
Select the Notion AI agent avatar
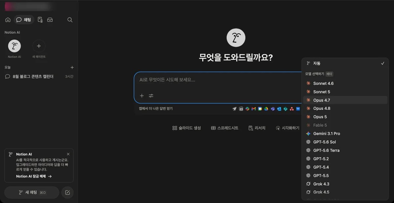pyautogui.click(x=14, y=46)
